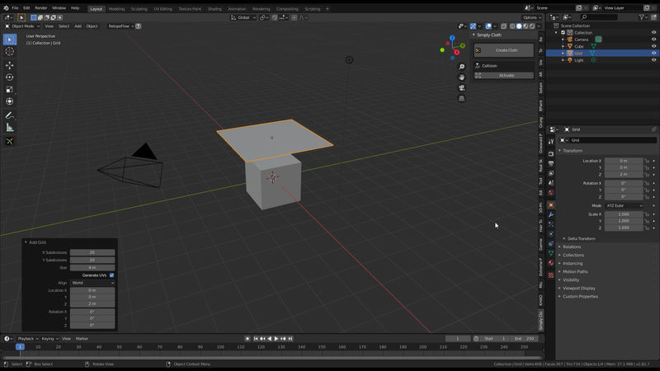Expand the Delta Transform panel
Viewport: 660px width, 371px height.
(581, 238)
